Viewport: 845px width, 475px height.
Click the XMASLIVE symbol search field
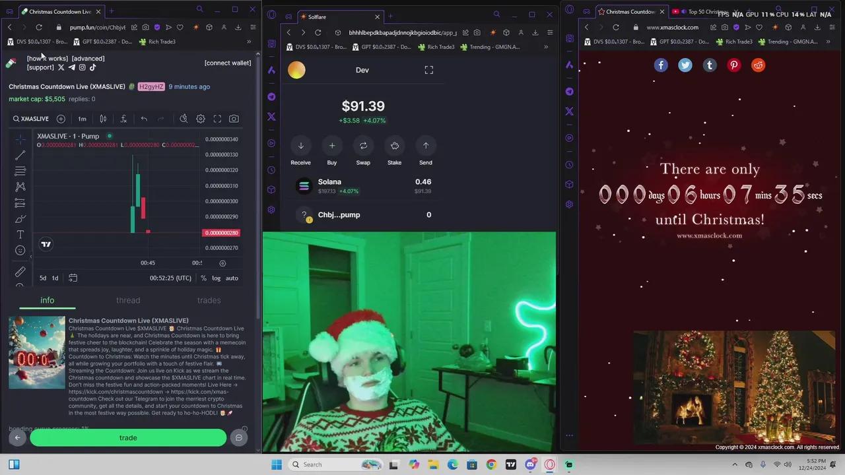30,119
